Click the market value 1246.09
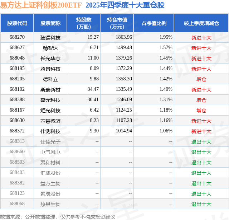229x220 pixels. coord(124,100)
